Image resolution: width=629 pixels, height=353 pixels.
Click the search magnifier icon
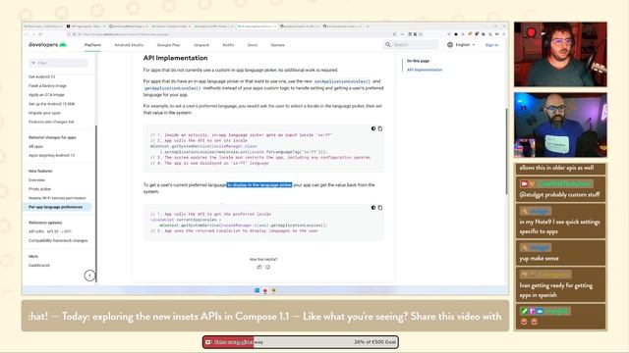[x=388, y=45]
